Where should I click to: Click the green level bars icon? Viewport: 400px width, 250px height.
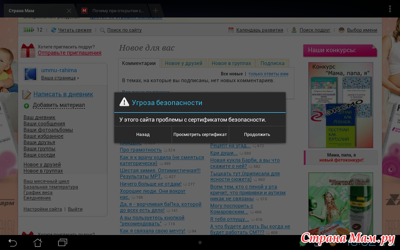(28, 30)
